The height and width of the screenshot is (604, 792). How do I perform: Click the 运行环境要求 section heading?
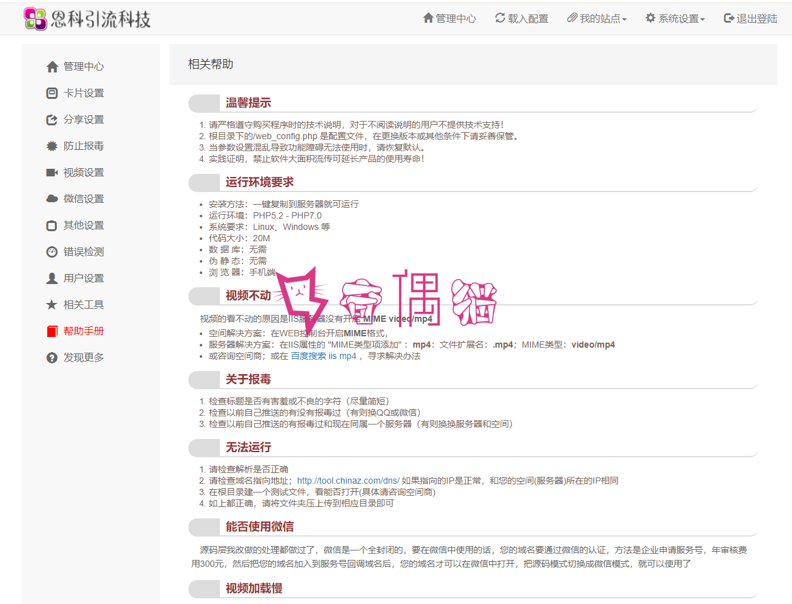tap(260, 183)
